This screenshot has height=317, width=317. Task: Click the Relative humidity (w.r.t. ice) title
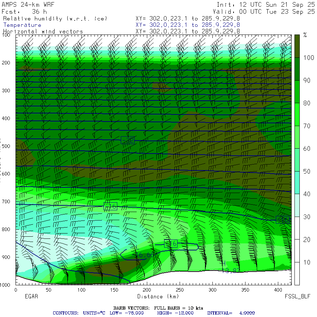tap(55, 18)
